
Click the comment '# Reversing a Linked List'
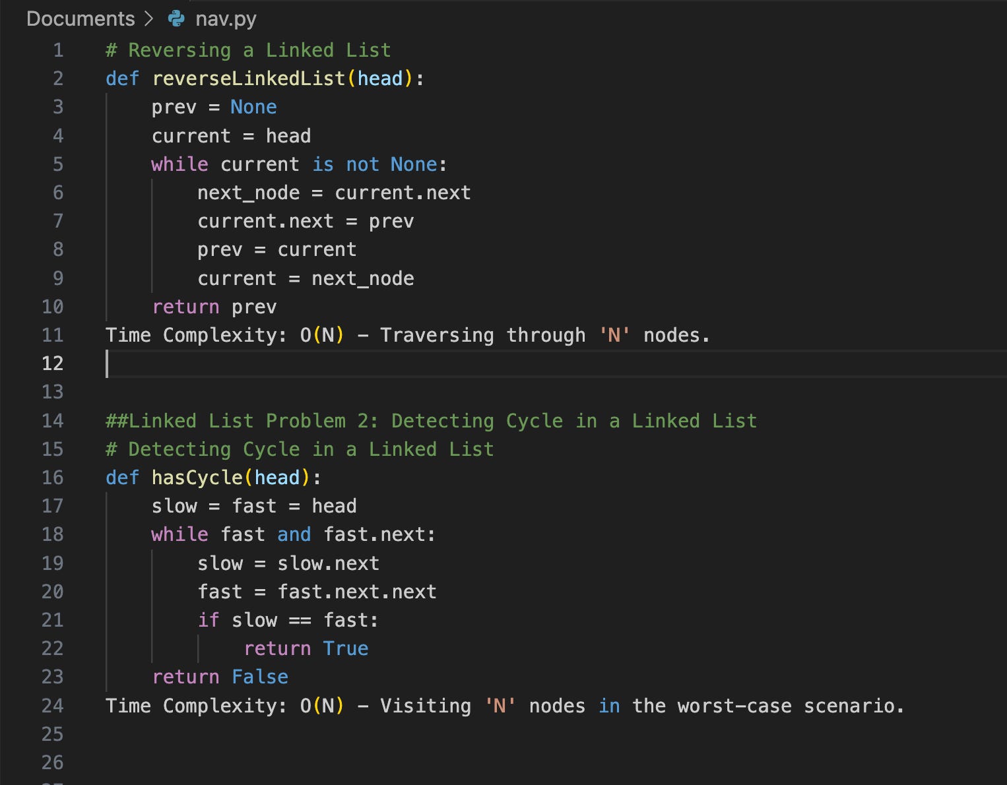(248, 50)
